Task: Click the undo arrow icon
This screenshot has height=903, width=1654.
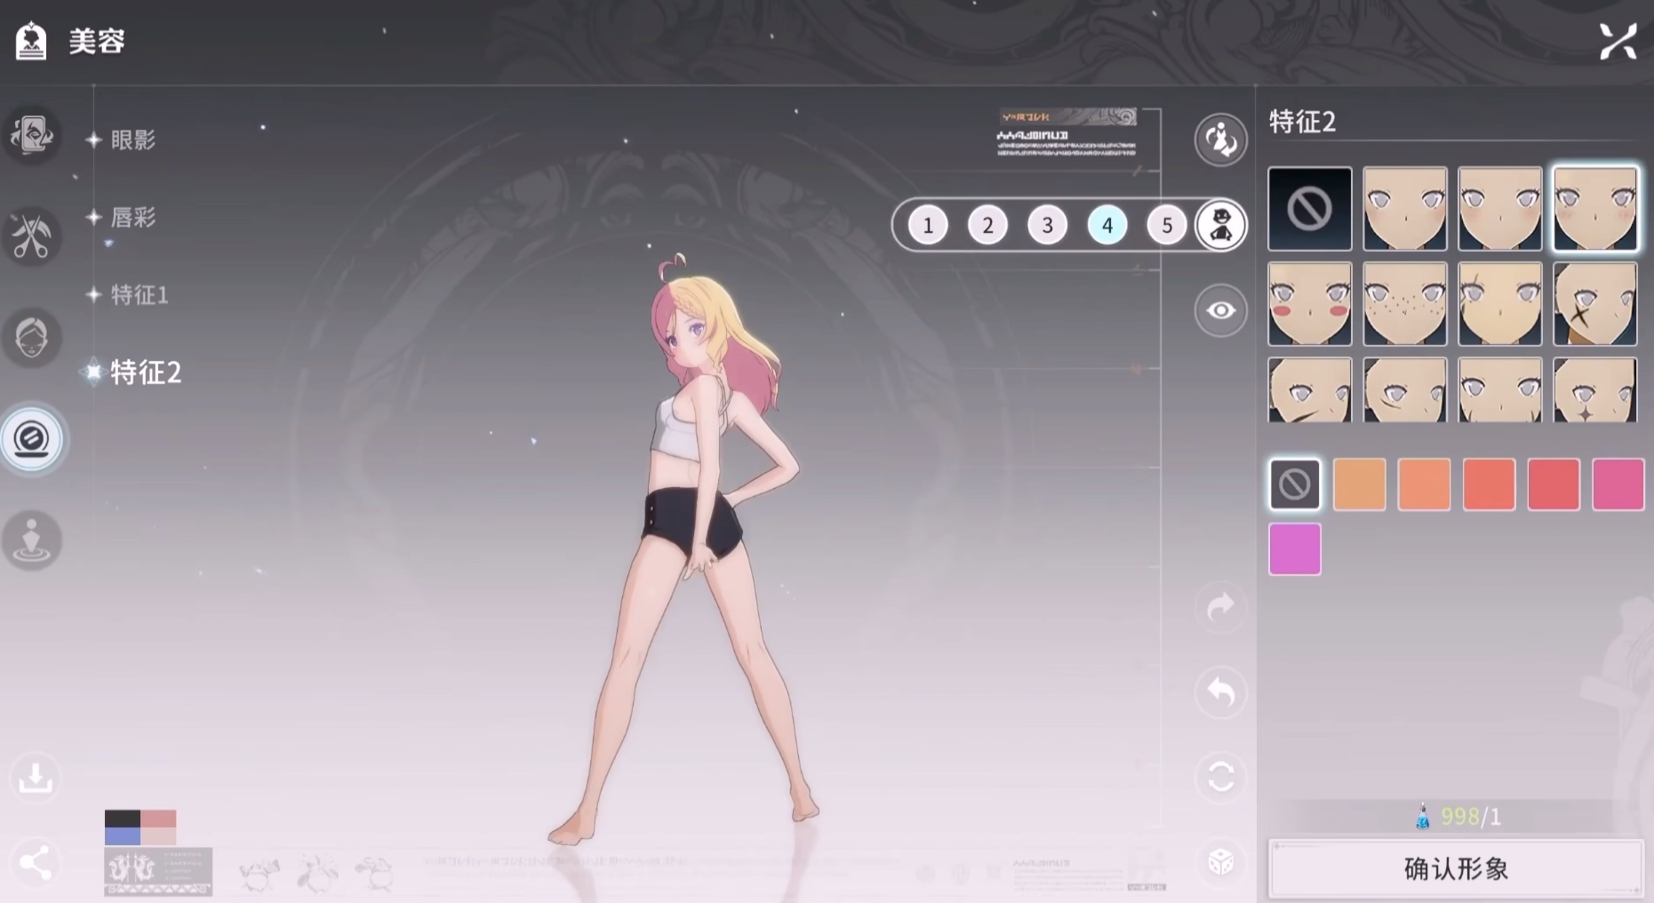Action: (1220, 692)
